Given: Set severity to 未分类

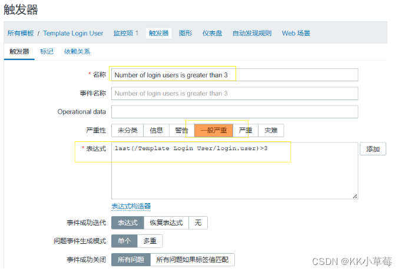Looking at the screenshot, I should pos(127,130).
